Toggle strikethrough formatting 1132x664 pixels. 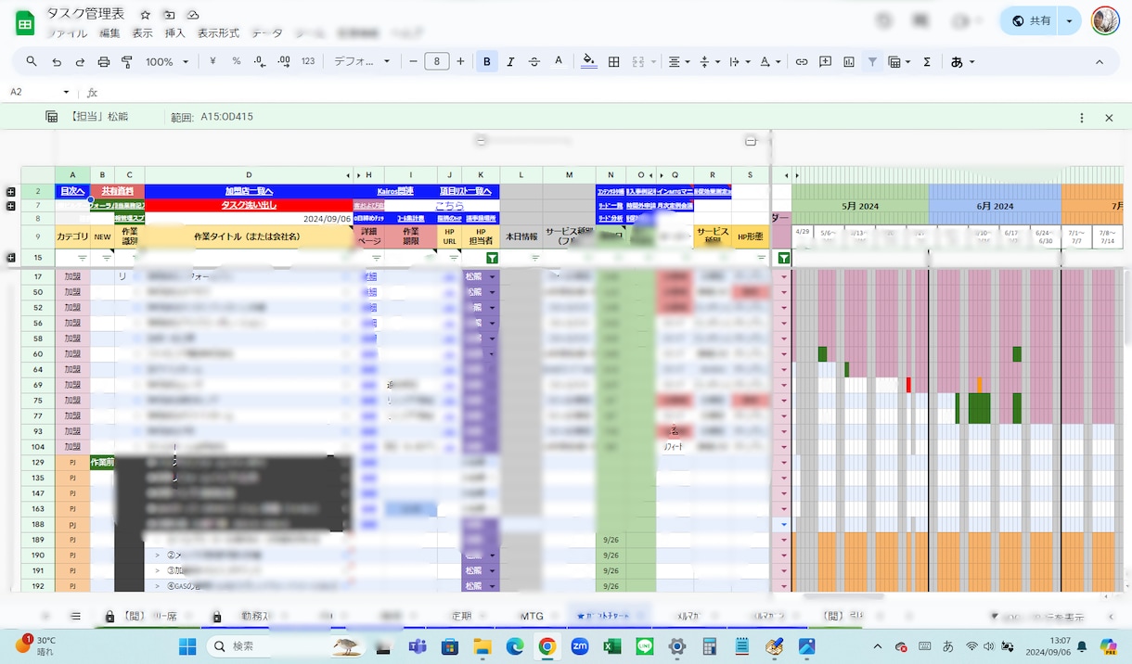(x=534, y=62)
